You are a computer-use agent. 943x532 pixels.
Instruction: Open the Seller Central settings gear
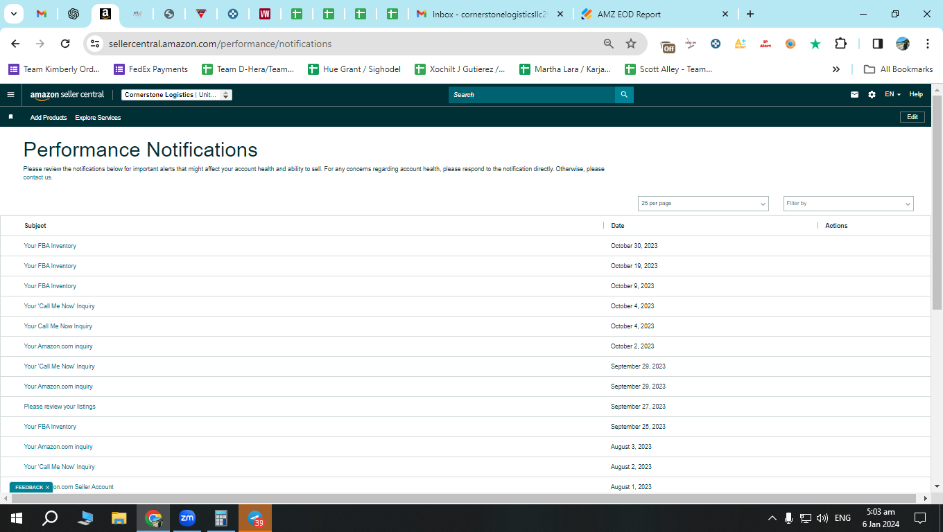tap(872, 95)
